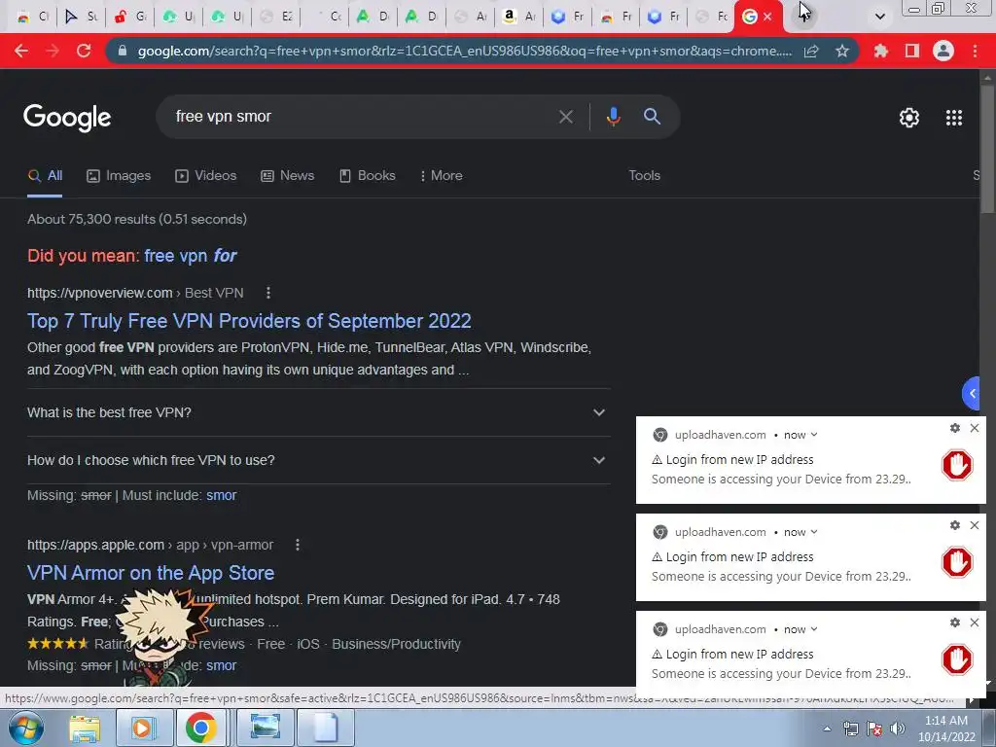Open the volume speaker tray icon

[898, 729]
